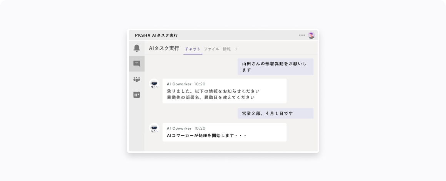Select the chat icon in sidebar
The image size is (446, 181).
click(136, 64)
